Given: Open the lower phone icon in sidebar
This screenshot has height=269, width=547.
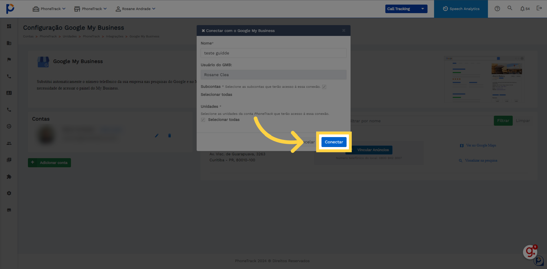Looking at the screenshot, I should [x=9, y=110].
